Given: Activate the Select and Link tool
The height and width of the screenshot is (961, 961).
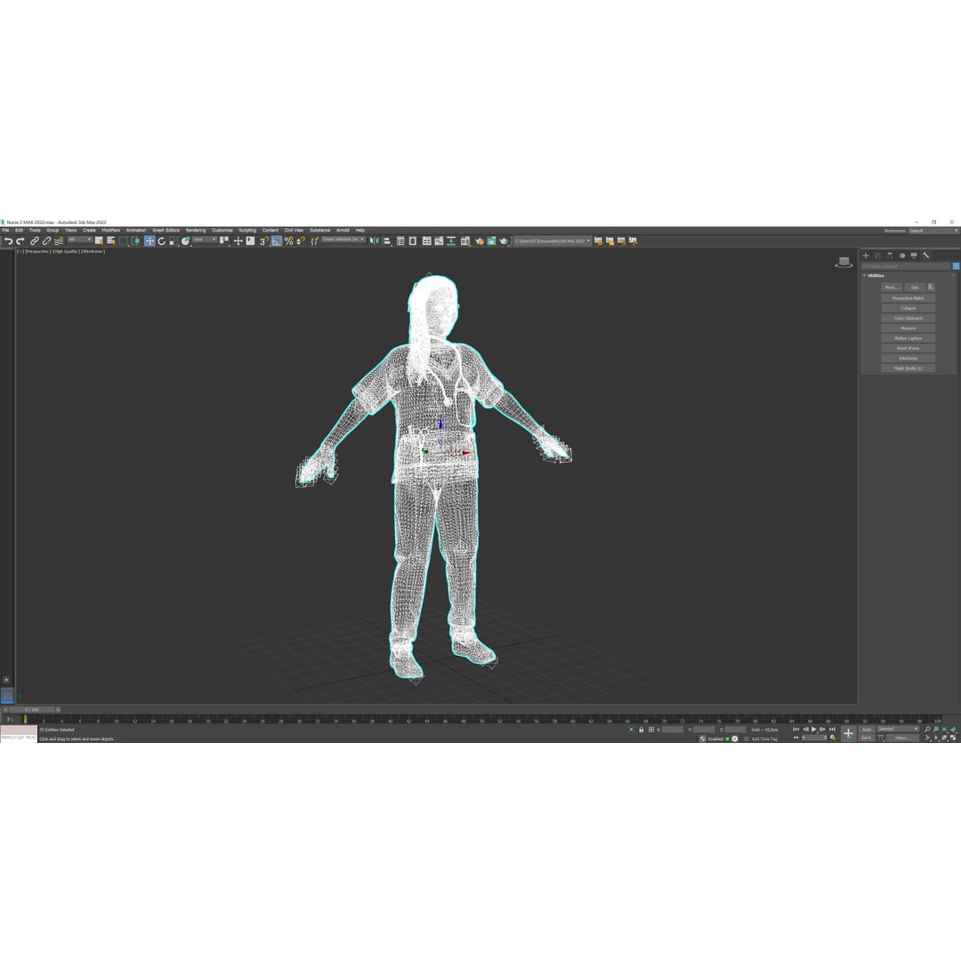Looking at the screenshot, I should tap(35, 241).
